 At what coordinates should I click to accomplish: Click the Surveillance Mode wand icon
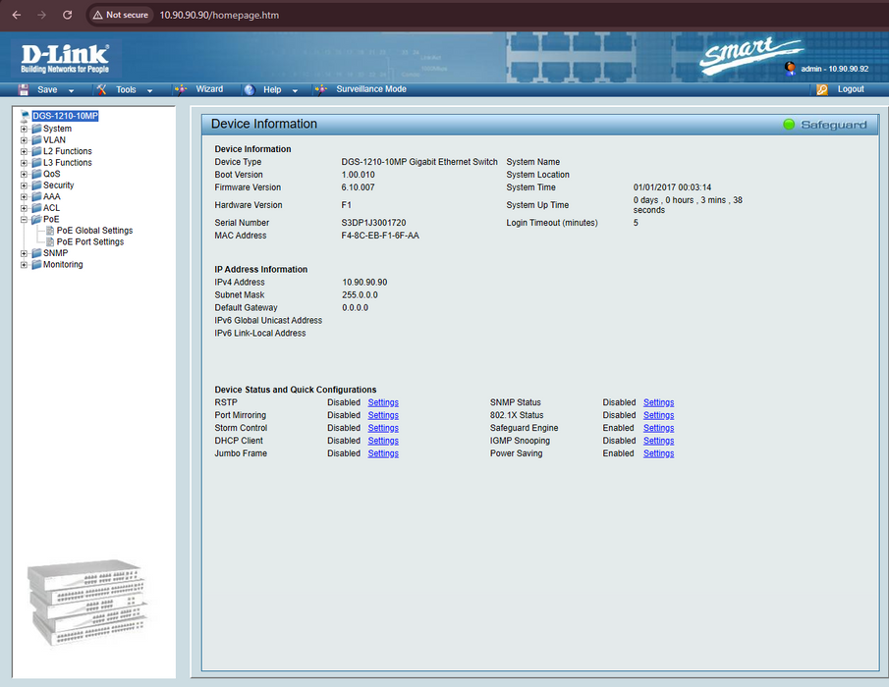[321, 89]
